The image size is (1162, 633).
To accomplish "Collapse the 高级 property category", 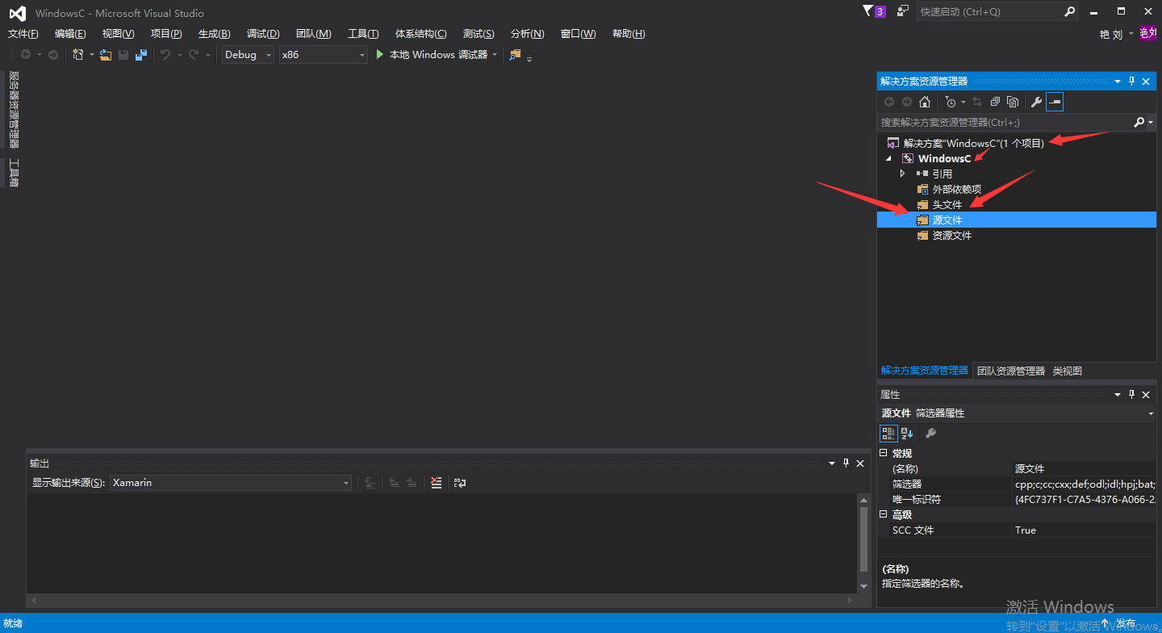I will pos(884,515).
